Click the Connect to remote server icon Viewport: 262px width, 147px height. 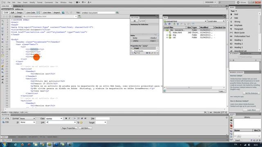coord(165,24)
